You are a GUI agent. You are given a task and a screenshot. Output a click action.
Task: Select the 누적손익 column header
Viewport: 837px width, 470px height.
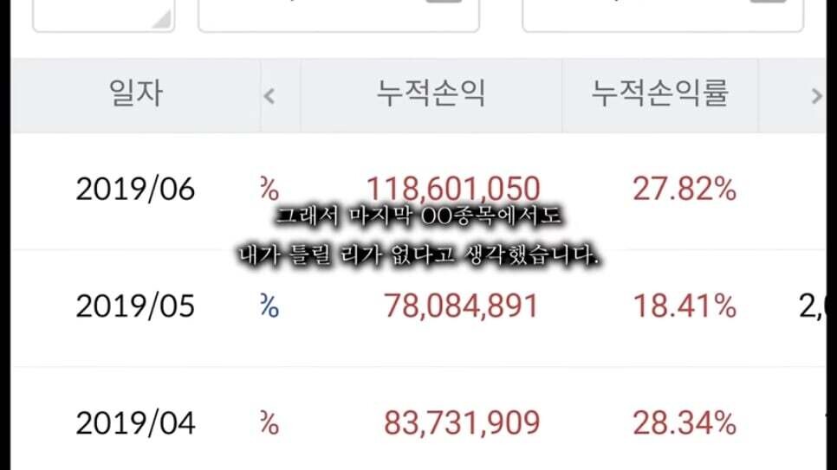point(431,93)
